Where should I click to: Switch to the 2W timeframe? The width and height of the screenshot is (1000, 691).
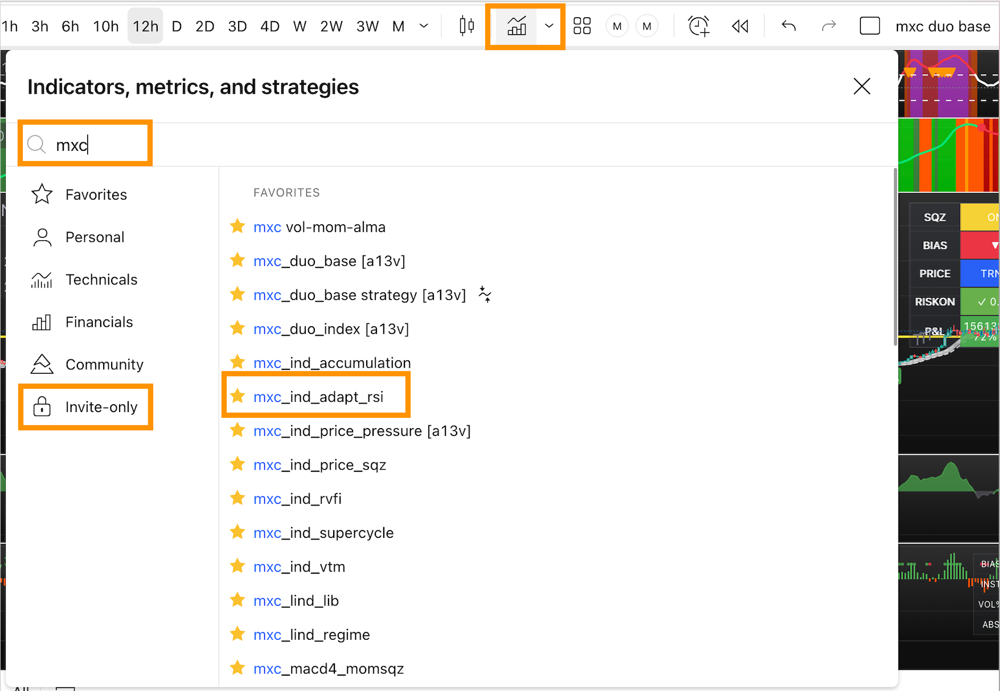[x=331, y=26]
